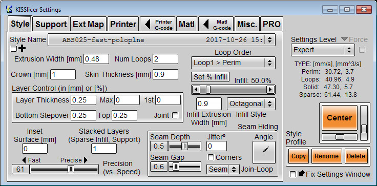
Task: Open the Printer G-code arrow tab
Action: [x=158, y=24]
